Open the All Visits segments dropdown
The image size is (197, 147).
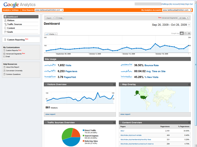pyautogui.click(x=183, y=18)
